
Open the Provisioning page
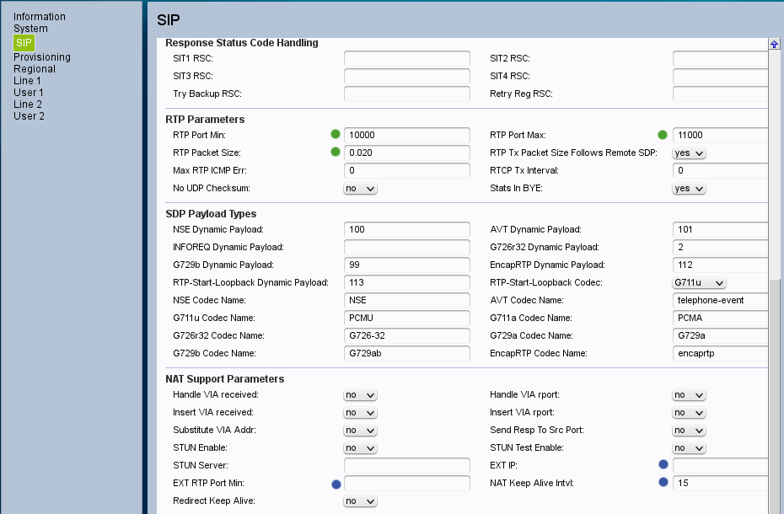[42, 57]
